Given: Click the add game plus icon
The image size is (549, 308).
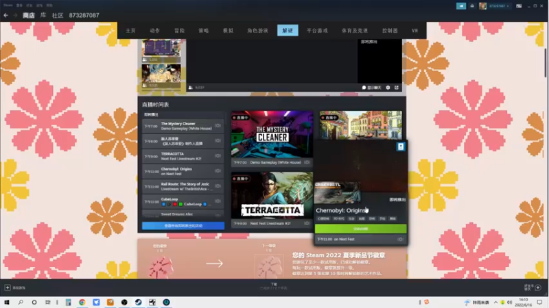Looking at the screenshot, I should click(8, 287).
